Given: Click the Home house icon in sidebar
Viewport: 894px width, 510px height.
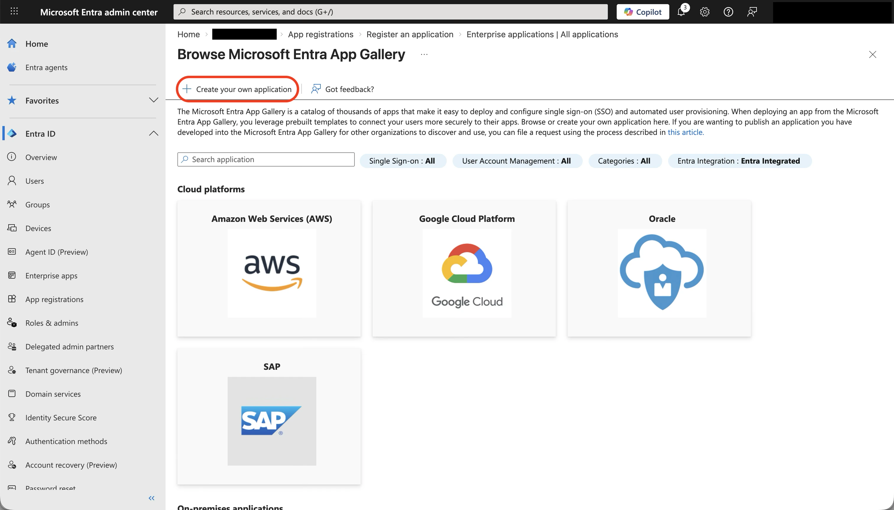Looking at the screenshot, I should point(12,43).
